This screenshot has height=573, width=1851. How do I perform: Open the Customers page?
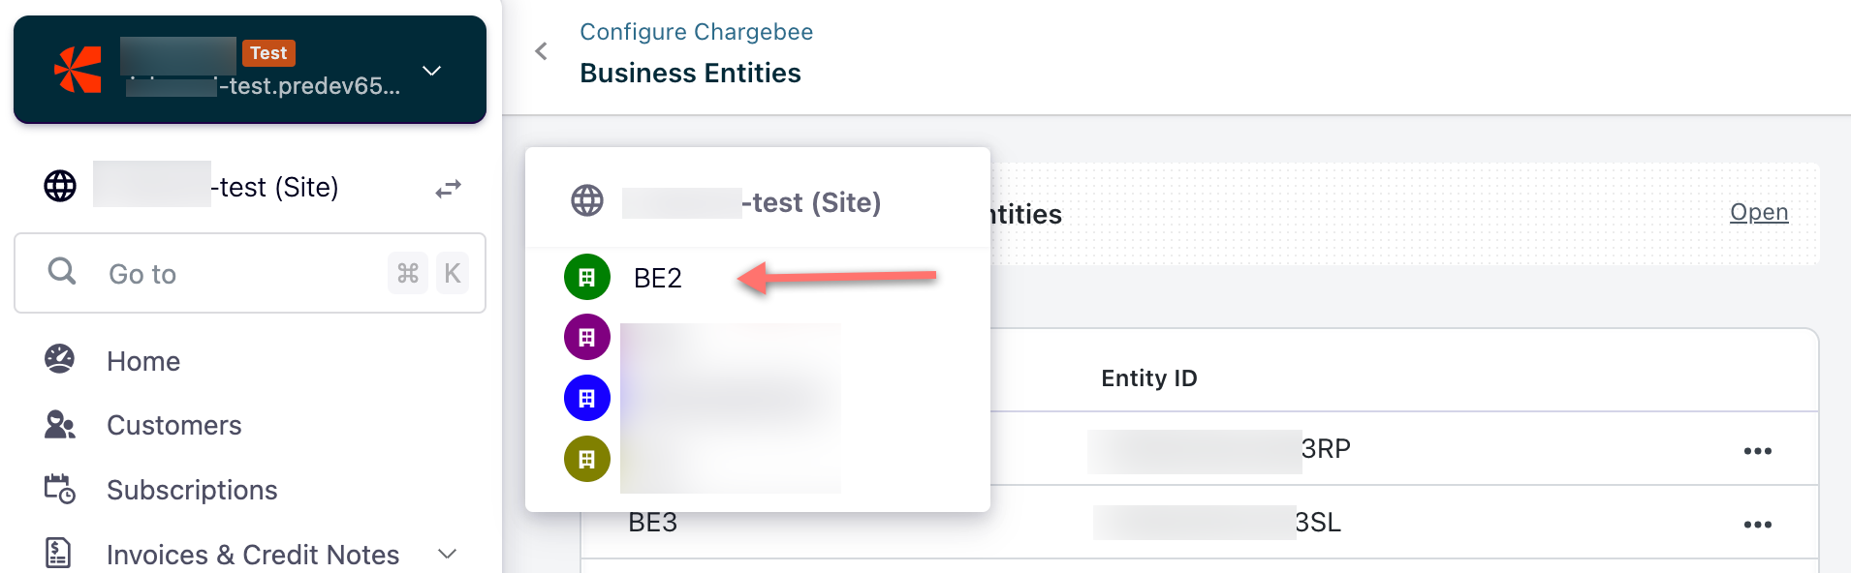(x=173, y=425)
